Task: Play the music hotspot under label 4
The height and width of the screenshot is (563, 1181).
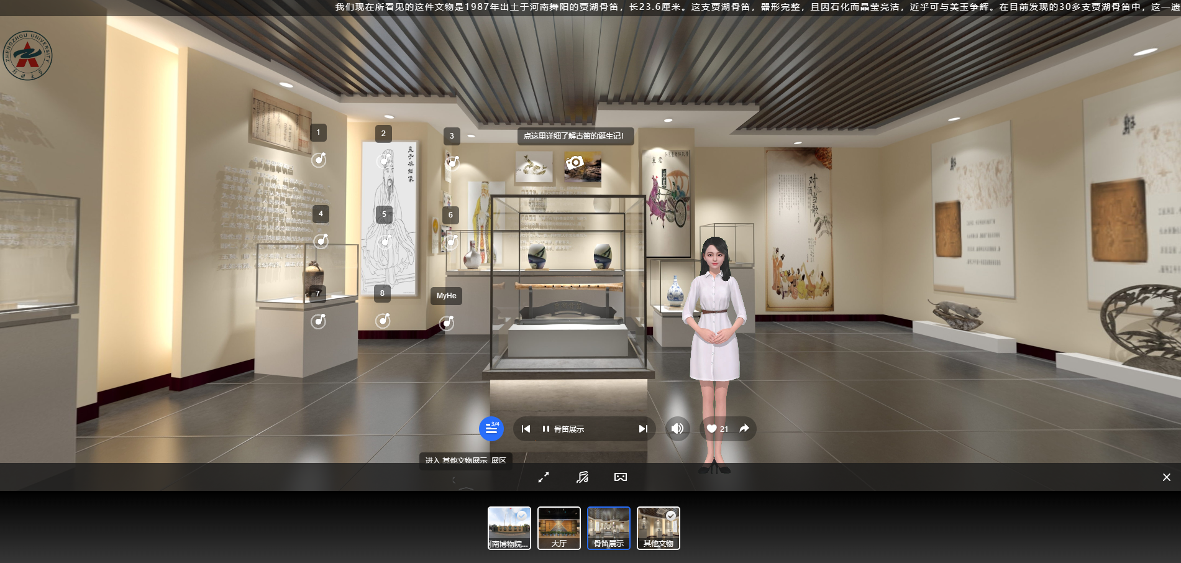Action: (x=321, y=240)
